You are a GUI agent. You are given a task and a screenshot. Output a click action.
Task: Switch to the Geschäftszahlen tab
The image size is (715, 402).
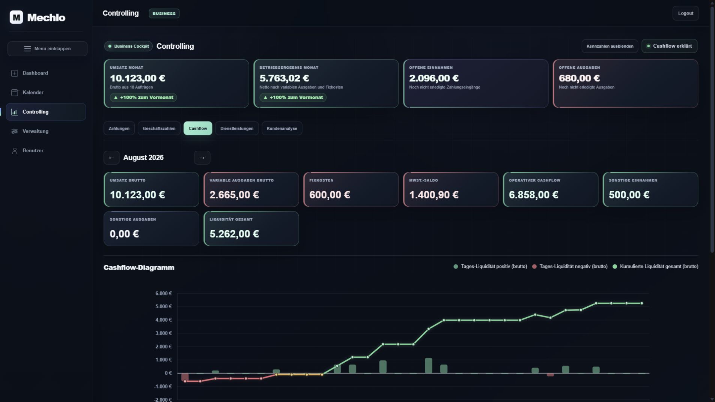point(159,128)
